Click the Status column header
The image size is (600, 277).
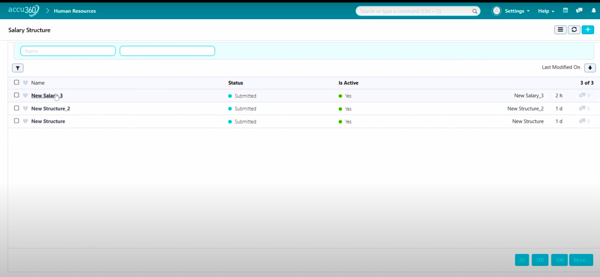(x=236, y=83)
